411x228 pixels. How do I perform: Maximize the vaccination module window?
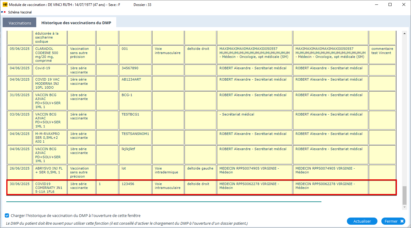pos(390,5)
